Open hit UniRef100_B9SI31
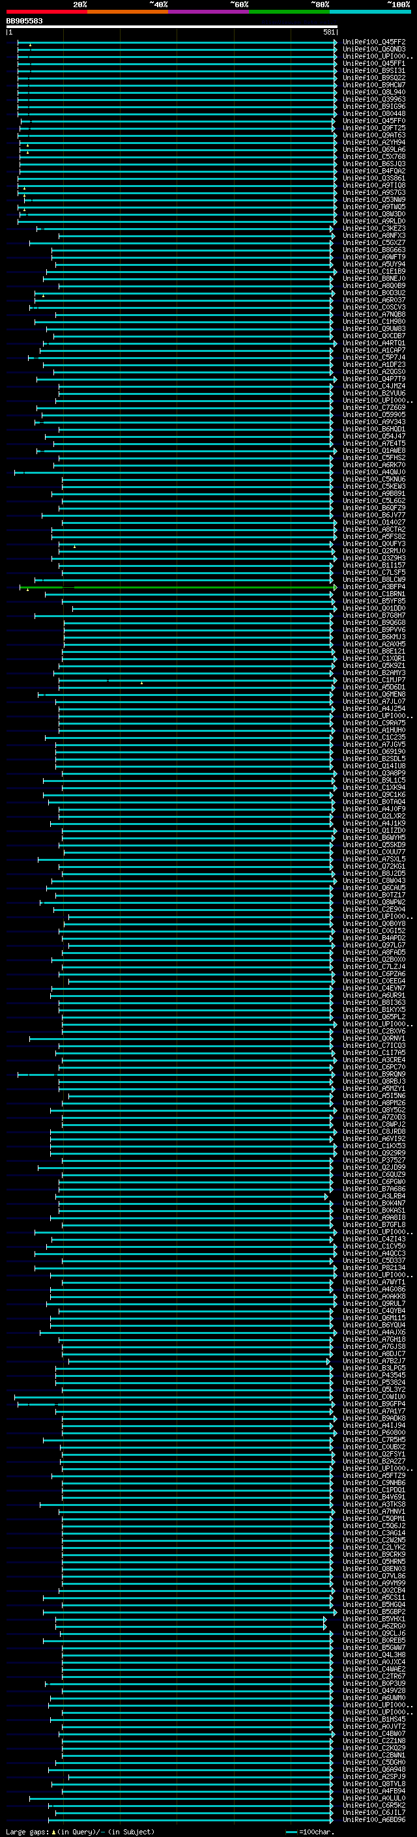417x1837 pixels. pos(374,70)
